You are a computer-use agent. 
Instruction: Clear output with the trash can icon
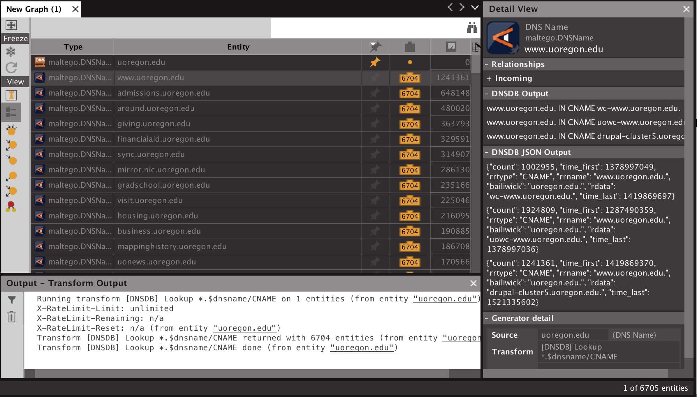point(12,317)
